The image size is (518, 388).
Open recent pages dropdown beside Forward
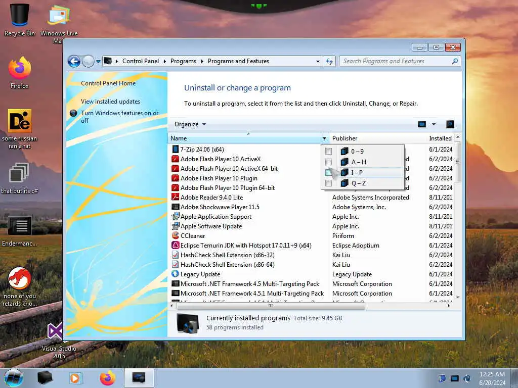point(98,61)
